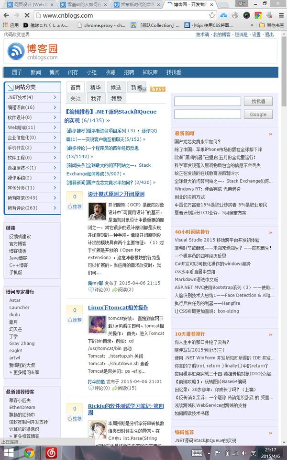
Task: Expand the 编程语言(16) category
Action: pos(33,107)
